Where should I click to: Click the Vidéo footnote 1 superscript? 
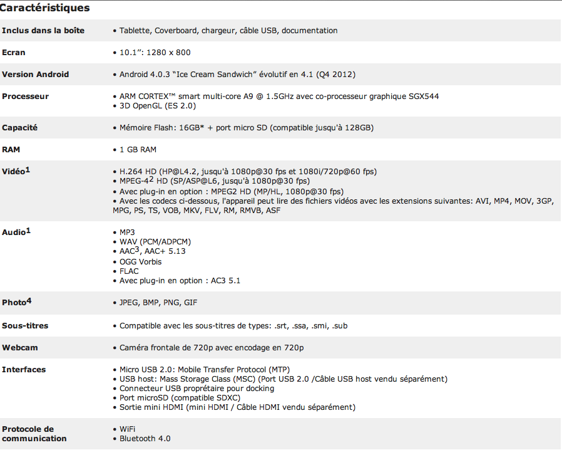pos(28,169)
